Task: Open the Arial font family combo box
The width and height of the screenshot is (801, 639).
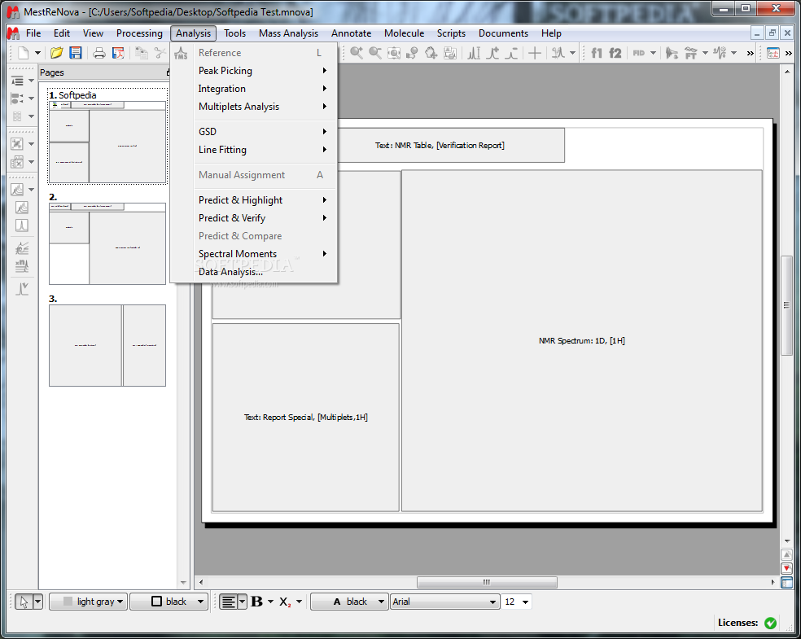Action: click(444, 602)
